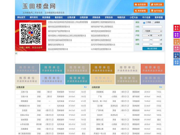The height and width of the screenshot is (135, 180).
Task: Open the 出售房源 navigation item
Action: (71, 17)
